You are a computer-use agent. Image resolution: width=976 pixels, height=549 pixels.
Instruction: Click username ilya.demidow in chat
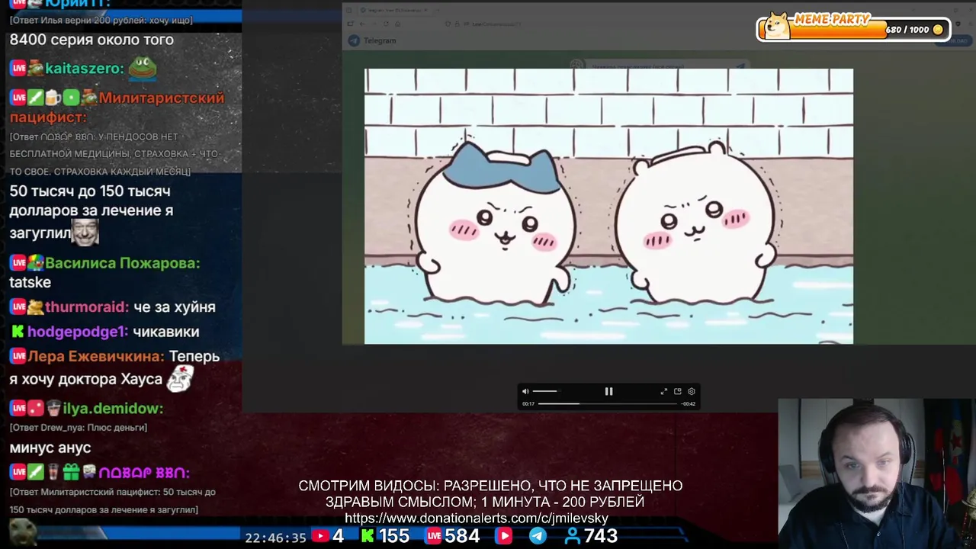[x=114, y=409]
